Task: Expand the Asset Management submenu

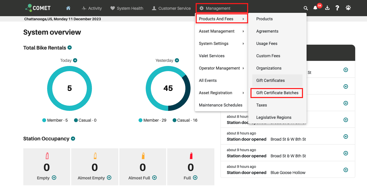Action: (x=222, y=31)
